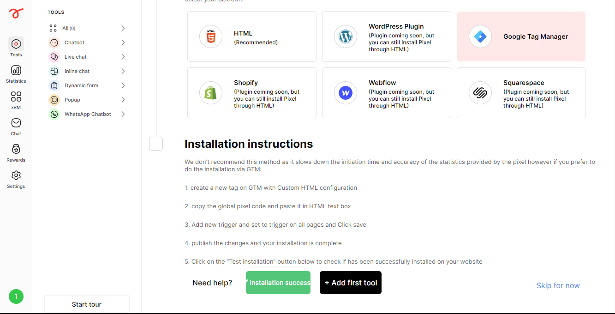Screen dimensions: 615x314
Task: Click the Installation success button
Action: pos(278,283)
